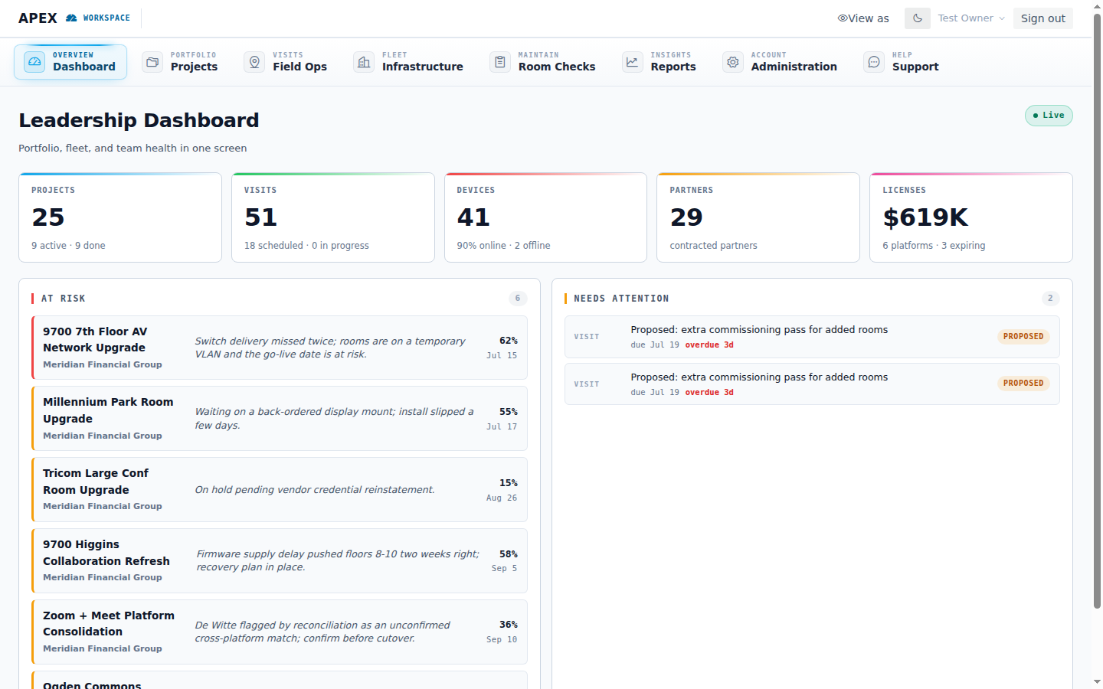Image resolution: width=1103 pixels, height=689 pixels.
Task: Open the Administration label in the nav
Action: (794, 67)
